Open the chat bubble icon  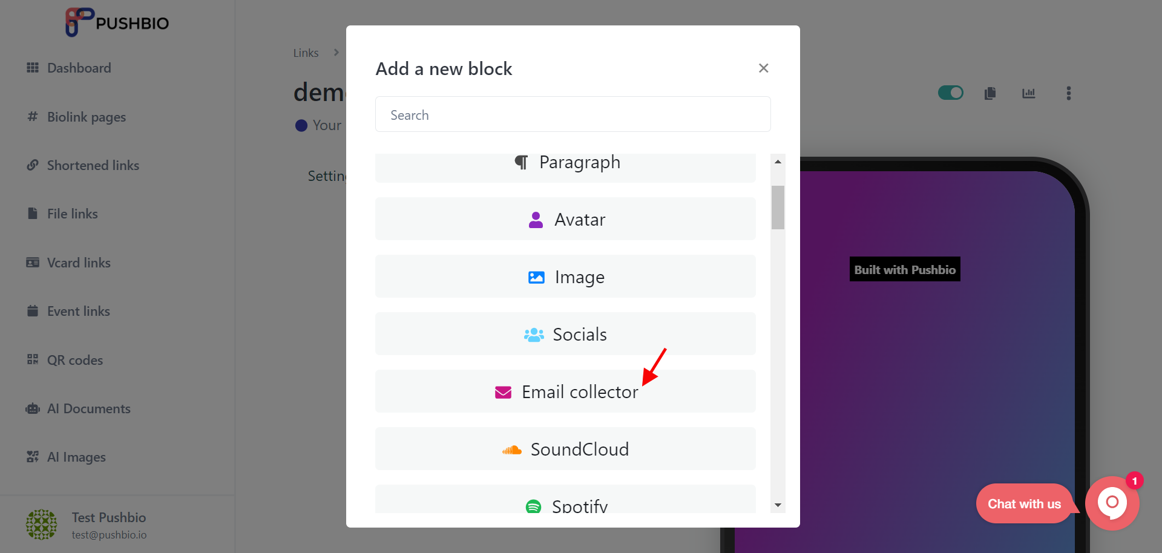click(1112, 503)
